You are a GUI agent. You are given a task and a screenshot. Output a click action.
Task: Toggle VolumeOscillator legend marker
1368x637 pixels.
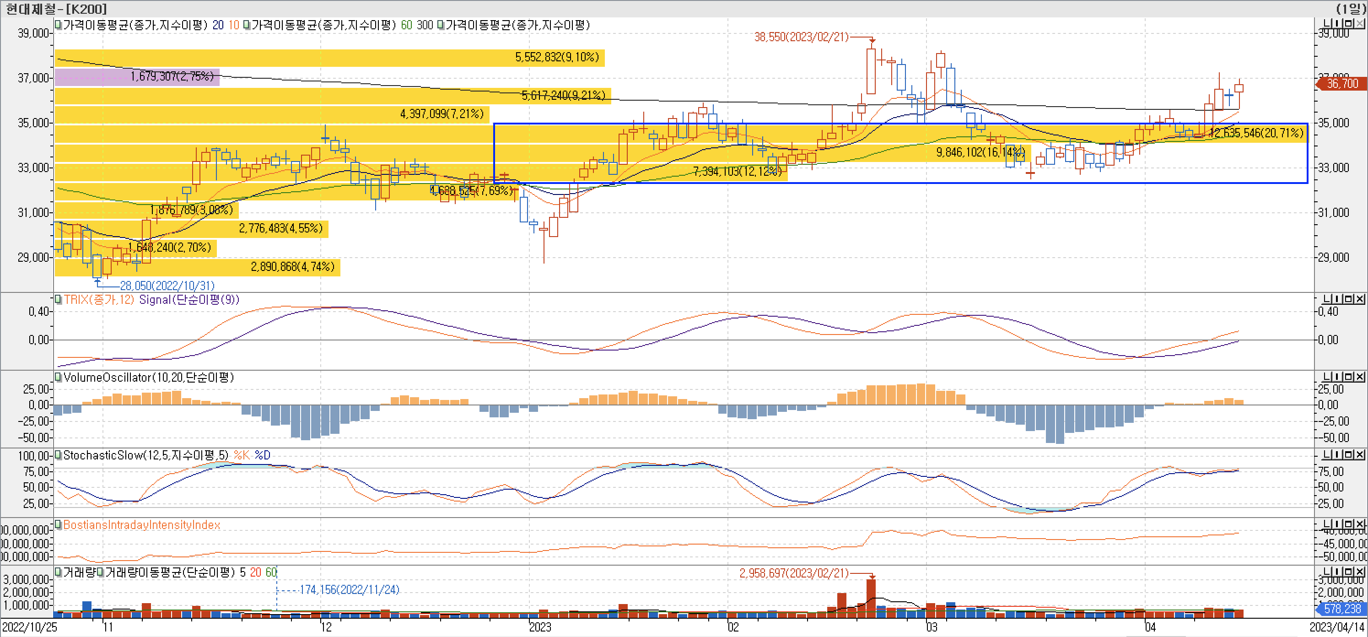coord(59,377)
